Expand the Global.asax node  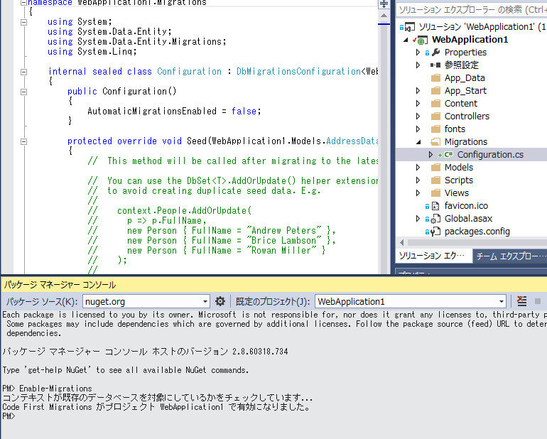pyautogui.click(x=418, y=219)
